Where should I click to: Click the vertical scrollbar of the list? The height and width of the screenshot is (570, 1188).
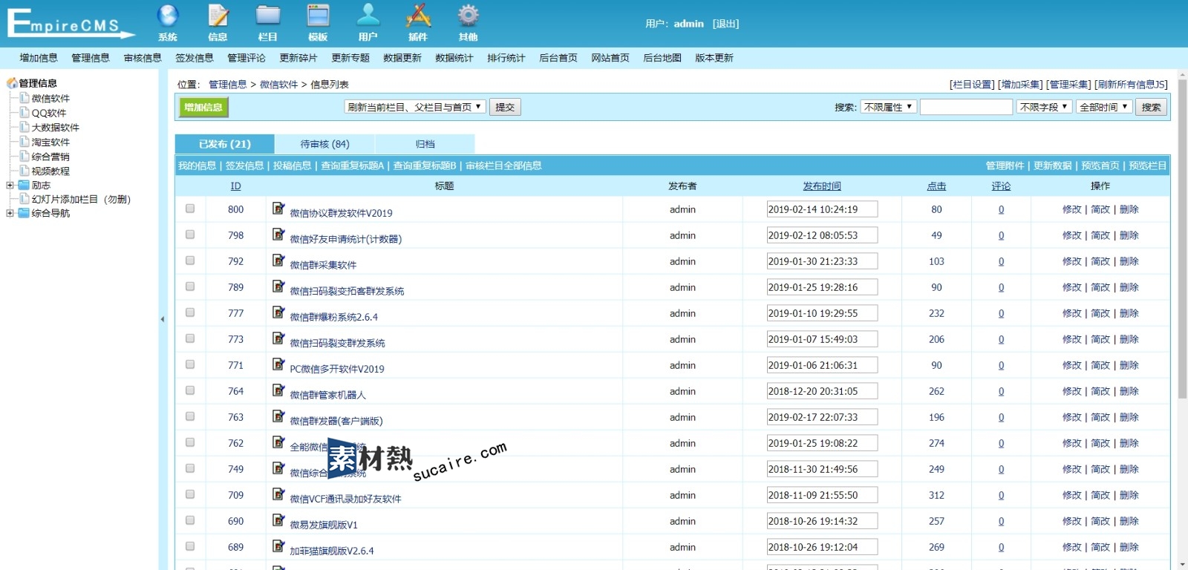point(1182,237)
